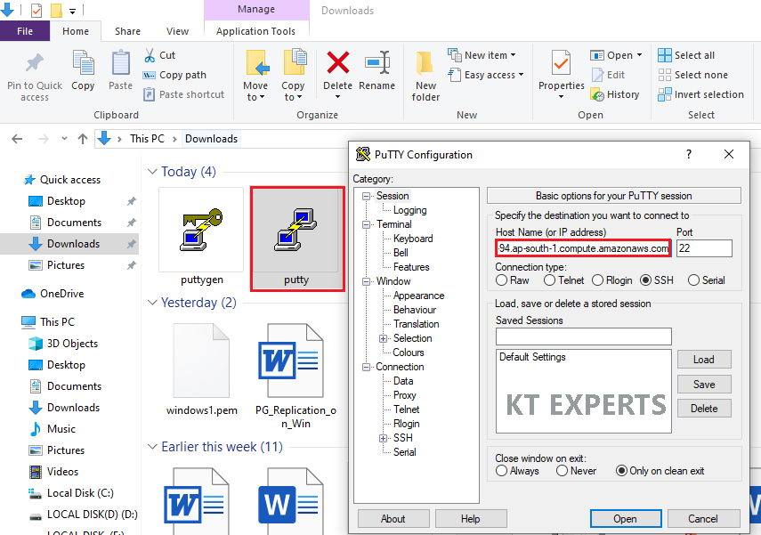This screenshot has height=535, width=761.
Task: Click the Port number field
Action: 704,248
